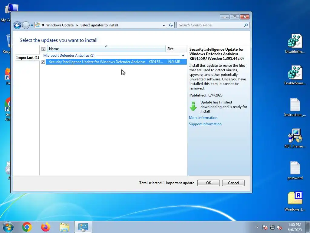Viewport: 310px width, 233px height.
Task: Close the Windows Update window
Action: [x=245, y=17]
